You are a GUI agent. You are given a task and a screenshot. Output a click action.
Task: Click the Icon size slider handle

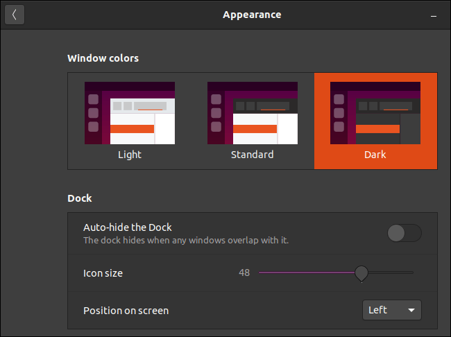(x=361, y=273)
